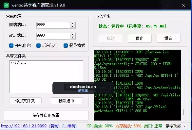Image resolution: width=192 pixels, height=130 pixels.
Task: Click log line with TIME: 46.22ms
Action: tap(123, 99)
